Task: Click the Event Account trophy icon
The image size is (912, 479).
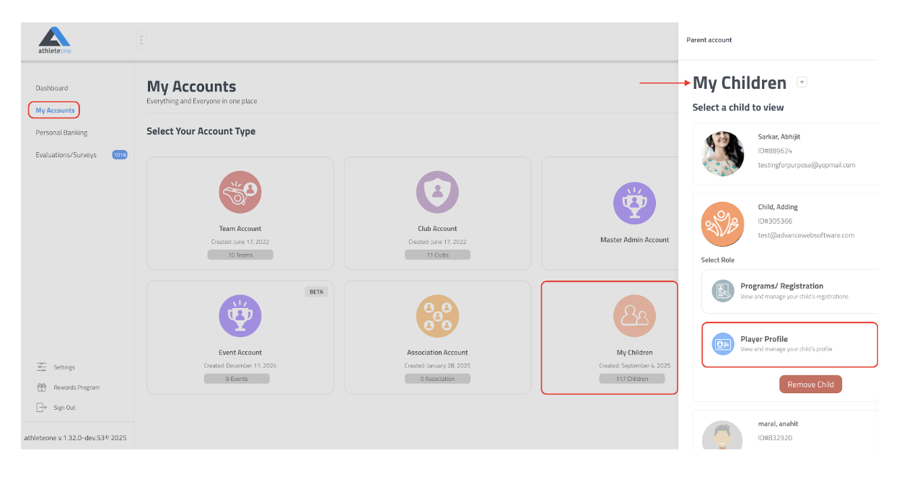Action: [x=240, y=316]
